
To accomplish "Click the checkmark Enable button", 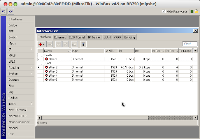I will click(x=58, y=44).
